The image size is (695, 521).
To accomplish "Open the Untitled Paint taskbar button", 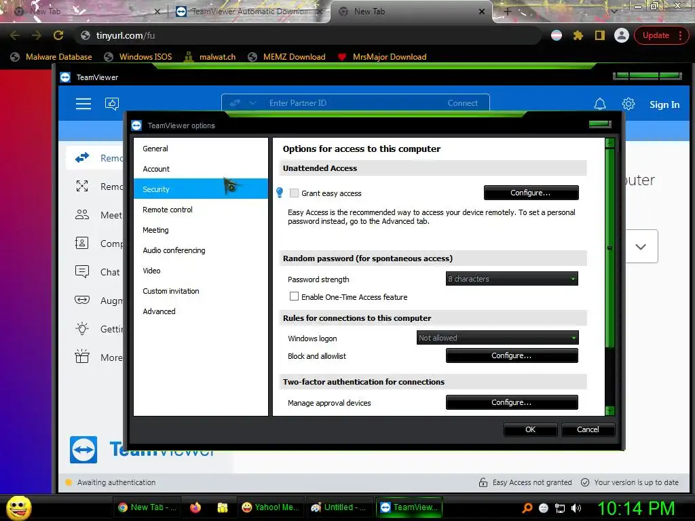I will (339, 507).
